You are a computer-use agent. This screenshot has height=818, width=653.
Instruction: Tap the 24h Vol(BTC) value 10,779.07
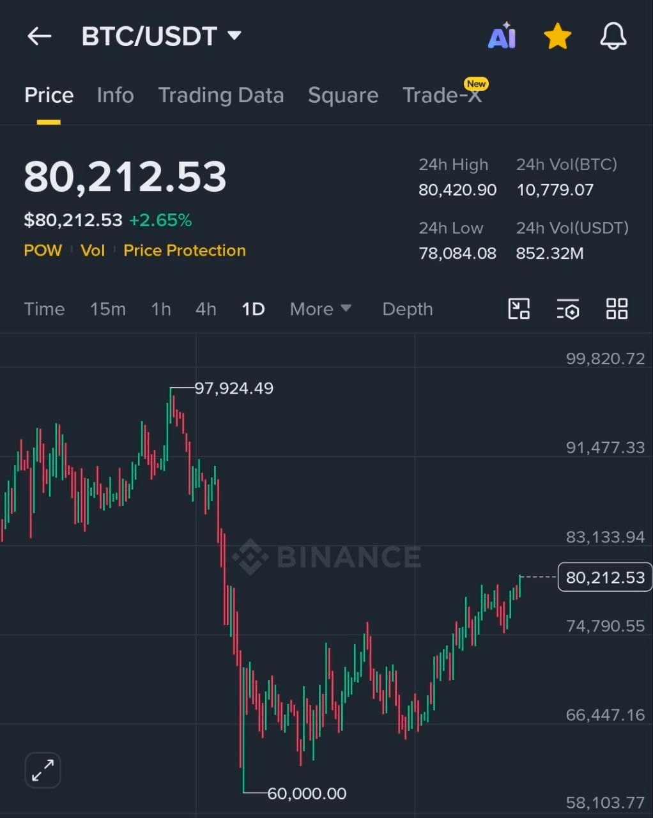(x=555, y=190)
